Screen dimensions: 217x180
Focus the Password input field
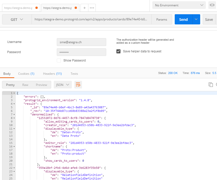point(82,52)
